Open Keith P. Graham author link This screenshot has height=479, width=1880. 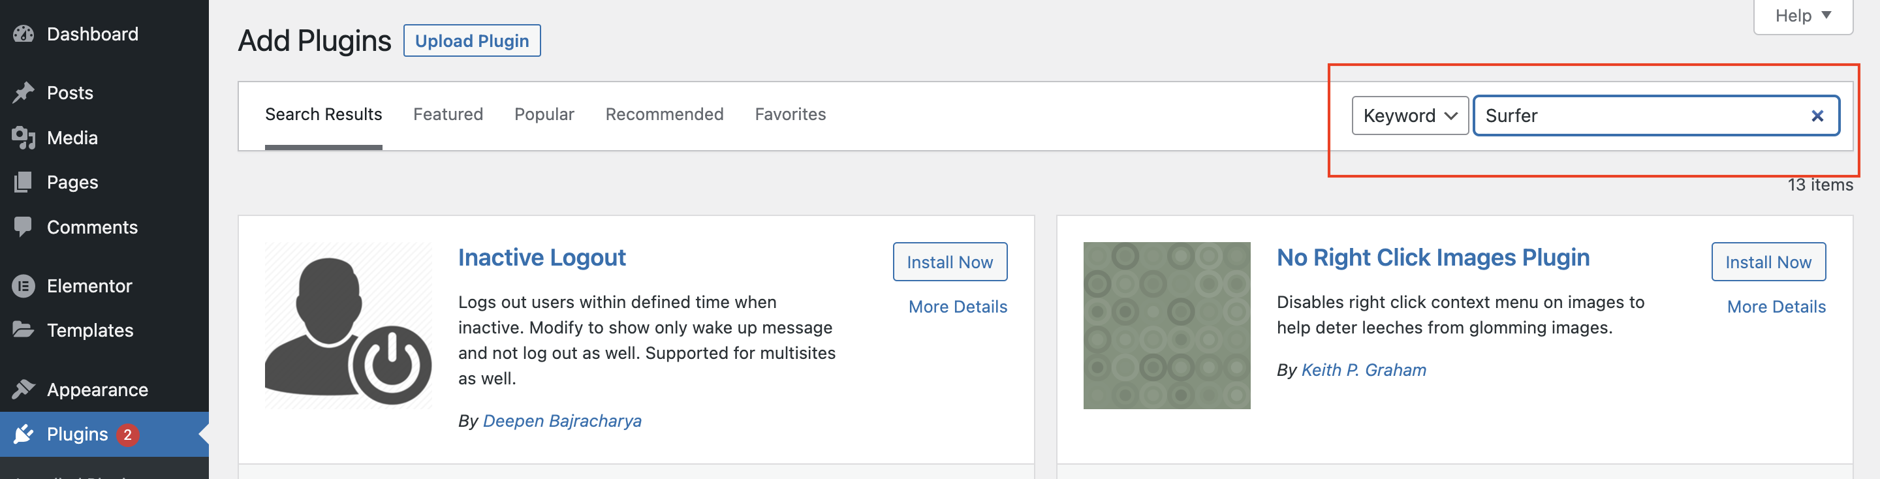1362,371
